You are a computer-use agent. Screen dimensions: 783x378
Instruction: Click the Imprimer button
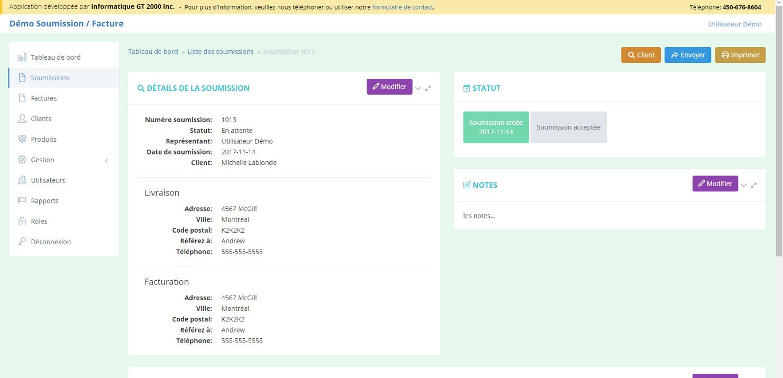click(x=740, y=55)
